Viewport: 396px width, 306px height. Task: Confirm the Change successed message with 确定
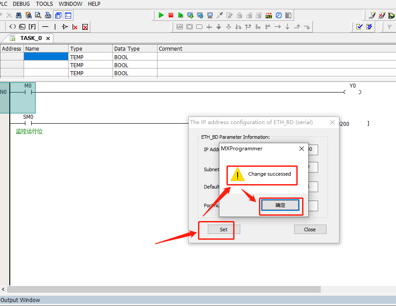coord(280,205)
